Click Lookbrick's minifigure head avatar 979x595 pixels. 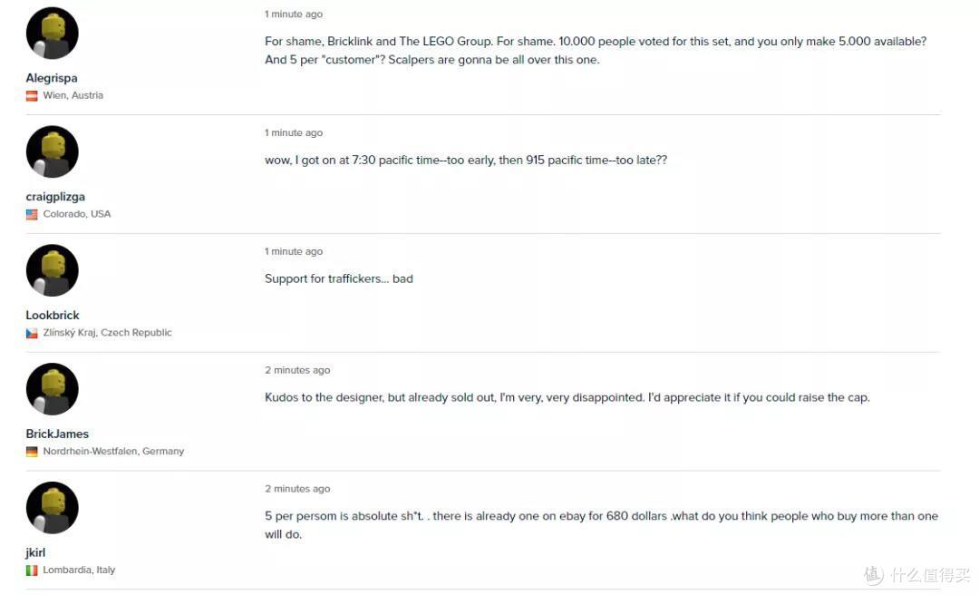[x=53, y=270]
